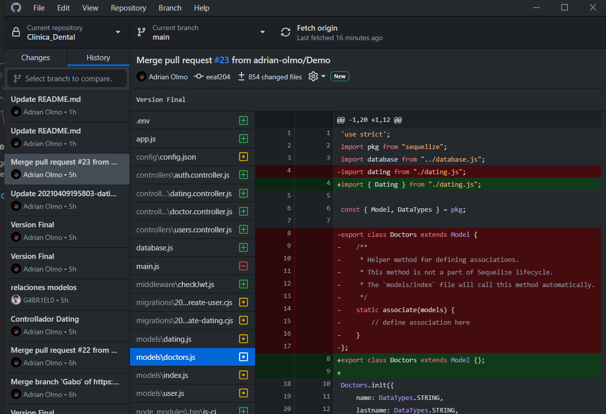Viewport: 606px width, 414px height.
Task: Click Adrian Olmo's avatar in the commit header
Action: tap(141, 76)
